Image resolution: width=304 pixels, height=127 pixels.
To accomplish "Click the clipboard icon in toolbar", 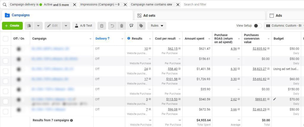I will 102,26.
